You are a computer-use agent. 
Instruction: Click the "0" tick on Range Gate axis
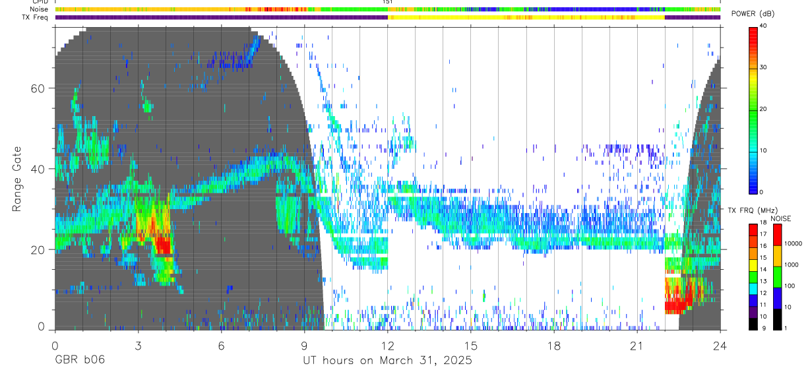pyautogui.click(x=42, y=325)
